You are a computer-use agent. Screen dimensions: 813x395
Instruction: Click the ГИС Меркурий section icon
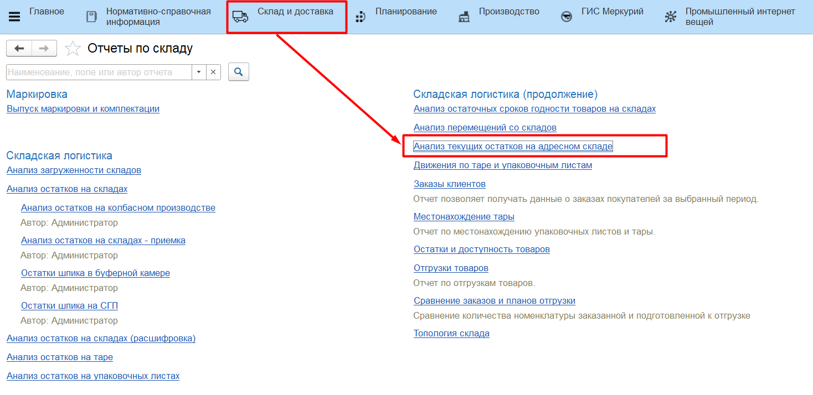click(x=567, y=17)
